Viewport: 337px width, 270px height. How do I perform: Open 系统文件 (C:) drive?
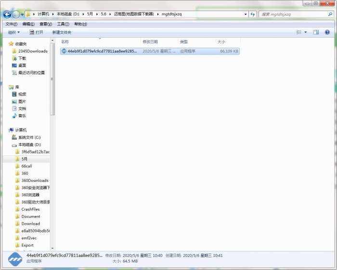click(x=29, y=137)
